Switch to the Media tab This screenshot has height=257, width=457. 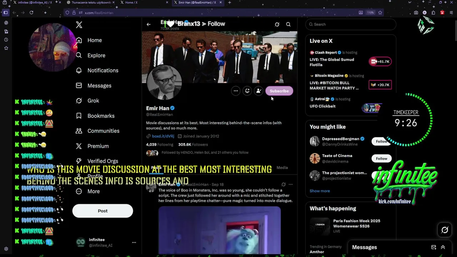click(x=282, y=167)
